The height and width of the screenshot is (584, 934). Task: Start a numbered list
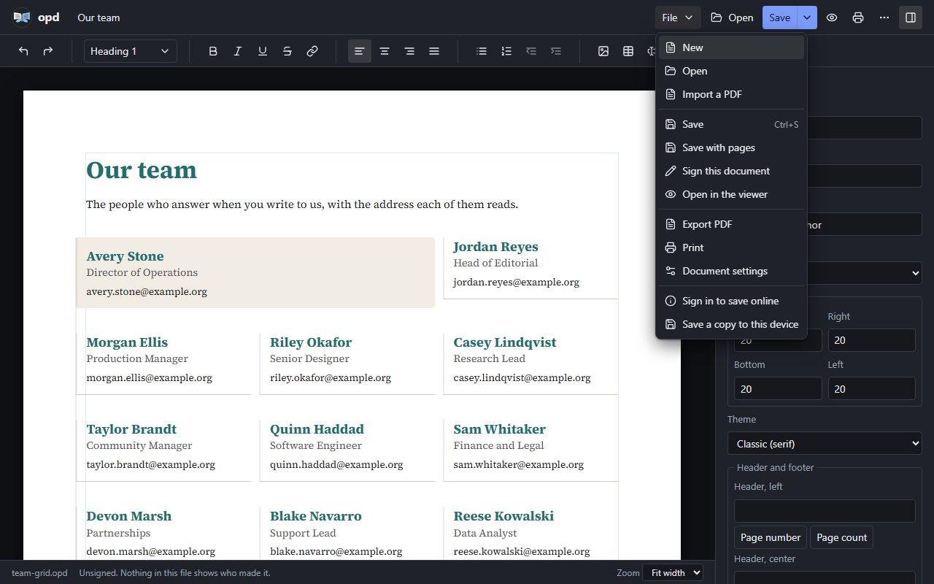point(506,51)
